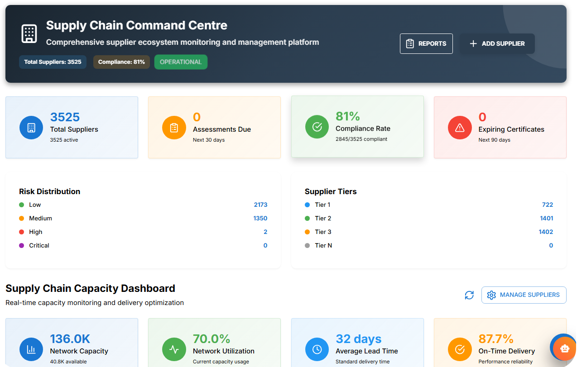Screen dimensions: 577x367
Task: Refresh the capacity dashboard
Action: click(x=469, y=295)
